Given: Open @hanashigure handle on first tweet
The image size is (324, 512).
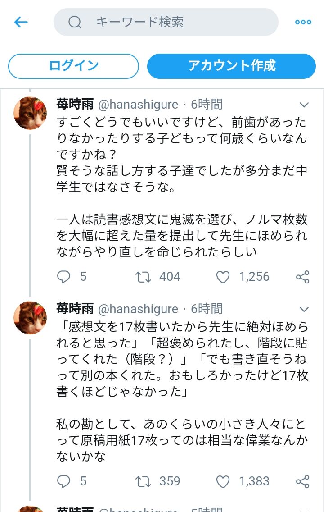Looking at the screenshot, I should click(138, 105).
